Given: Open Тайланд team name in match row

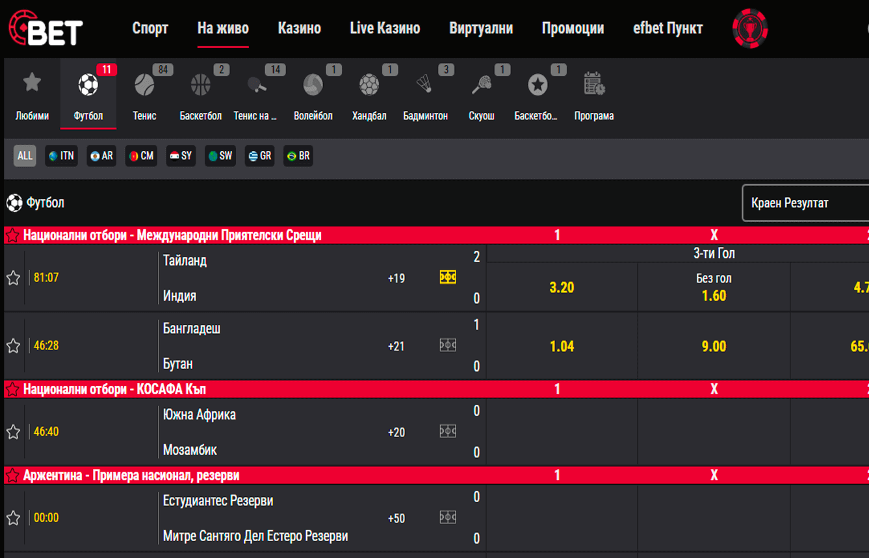Looking at the screenshot, I should 185,260.
